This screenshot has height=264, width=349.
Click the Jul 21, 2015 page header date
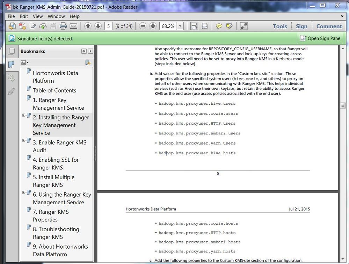point(299,209)
